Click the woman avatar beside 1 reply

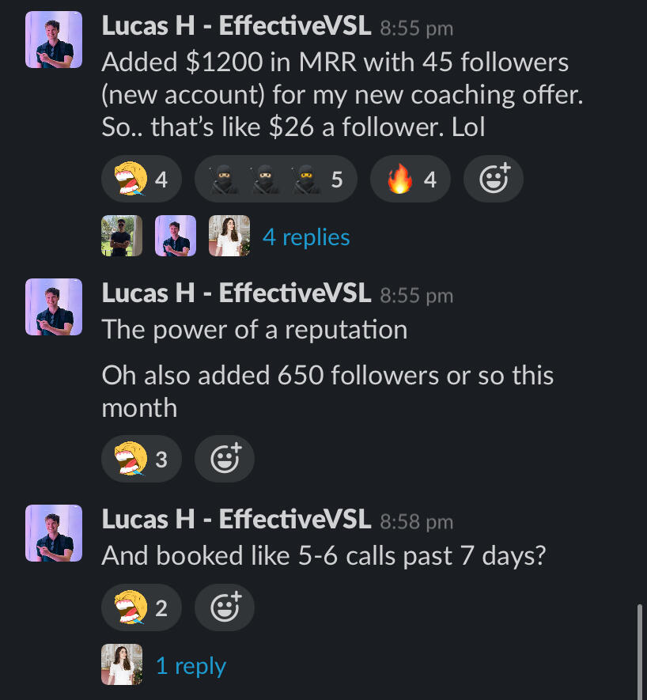pos(122,664)
